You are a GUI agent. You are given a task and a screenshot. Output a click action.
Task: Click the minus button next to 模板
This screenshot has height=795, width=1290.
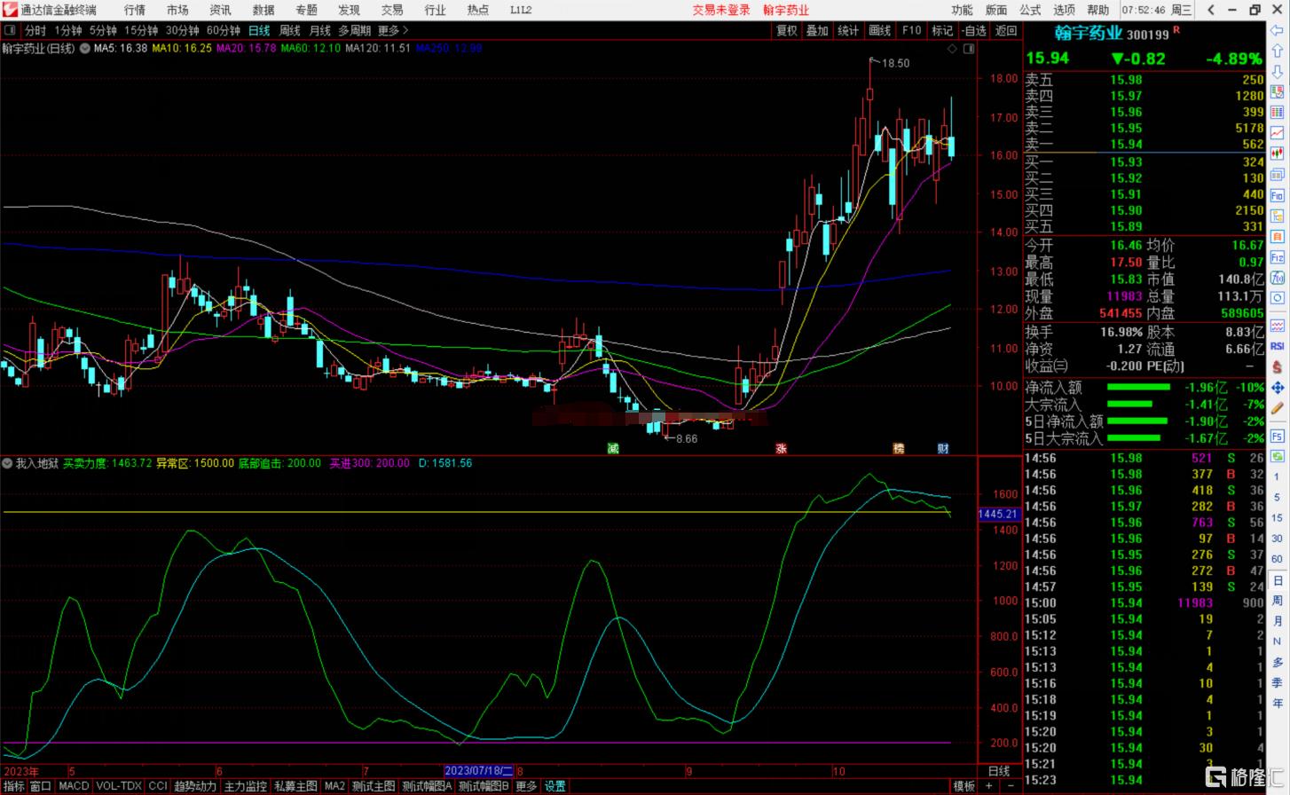(1010, 786)
